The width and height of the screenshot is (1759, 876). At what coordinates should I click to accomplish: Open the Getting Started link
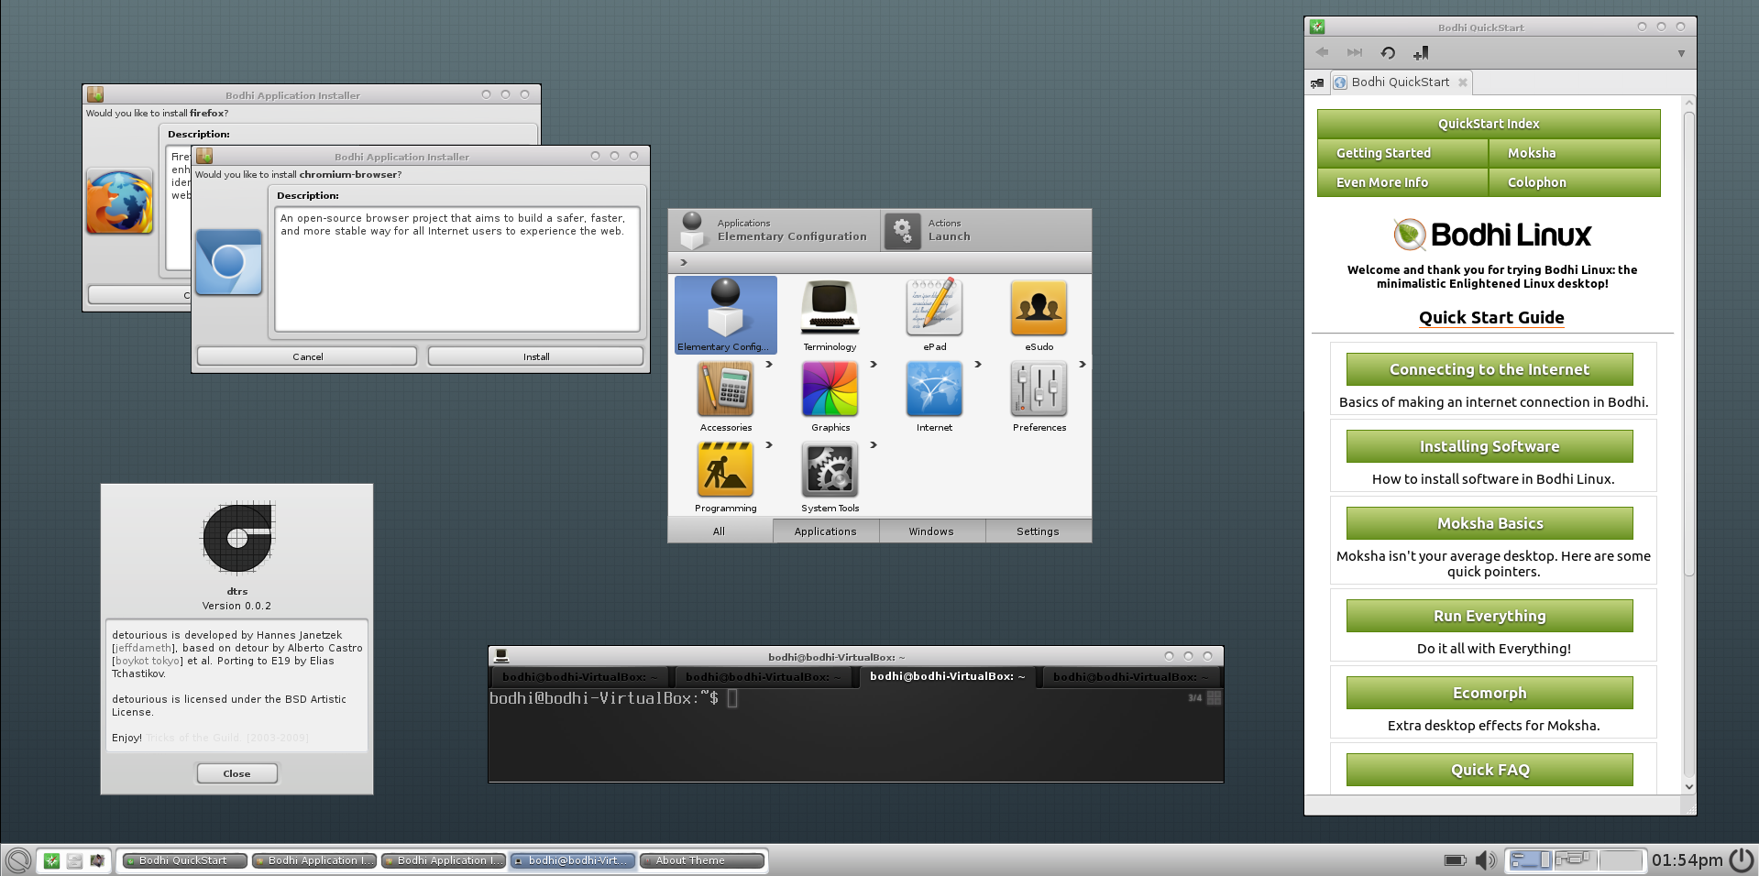coord(1402,153)
